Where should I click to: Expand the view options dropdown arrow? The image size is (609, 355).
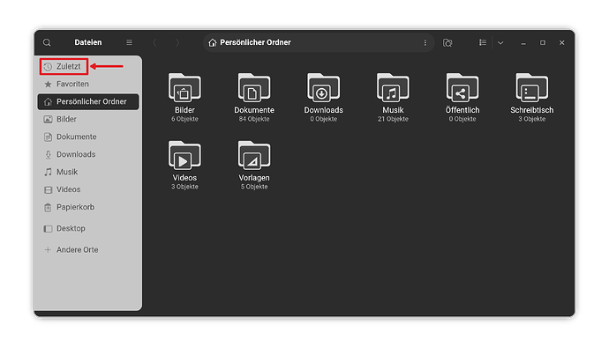[500, 42]
